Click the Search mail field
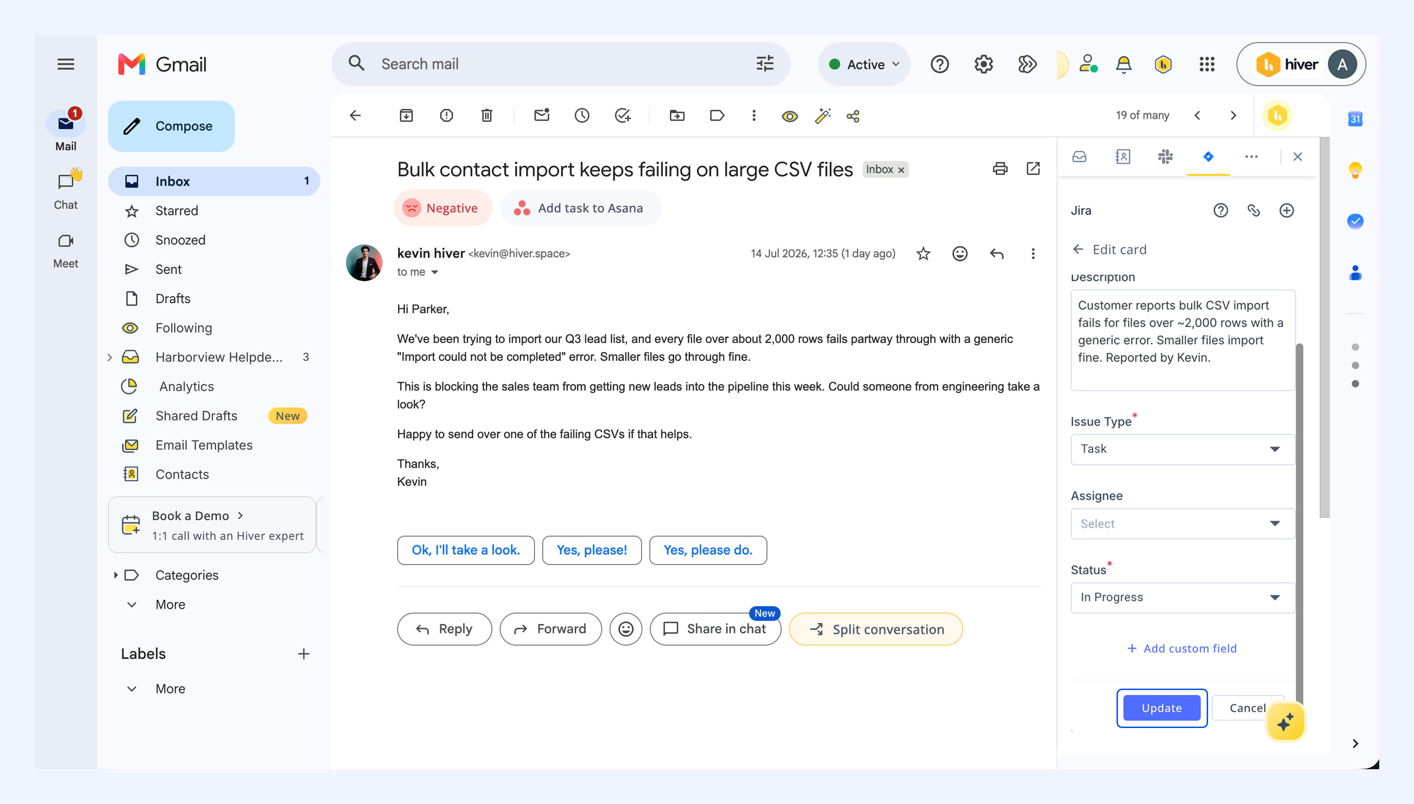Screen dimensions: 1414x804 tap(561, 64)
